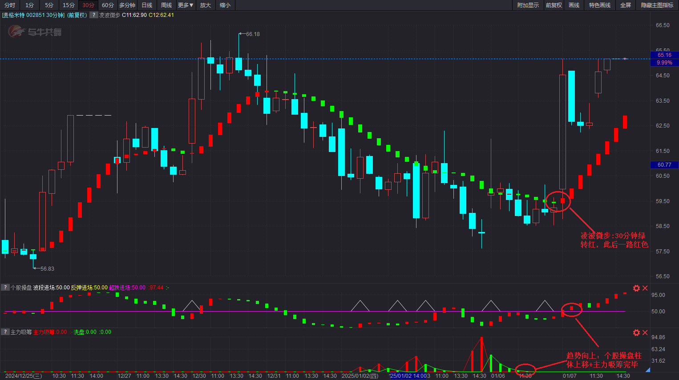
Task: Click the 12/30 date on the time axis
Action: pyautogui.click(x=199, y=376)
